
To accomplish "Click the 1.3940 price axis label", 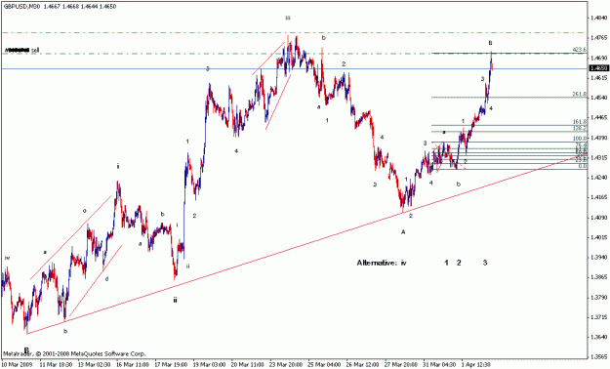I will (598, 258).
